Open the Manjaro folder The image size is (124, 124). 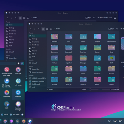[55, 70]
